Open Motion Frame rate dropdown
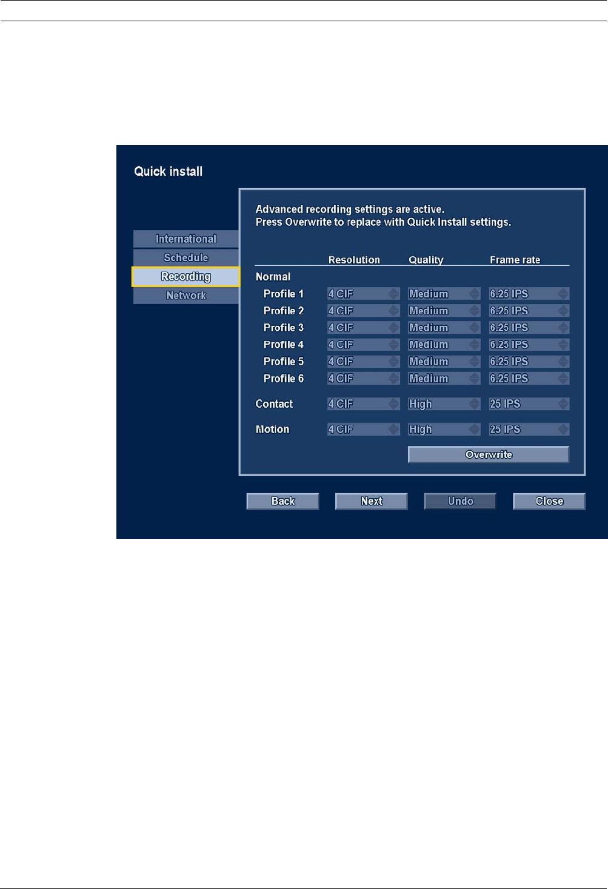608x889 pixels. click(529, 430)
